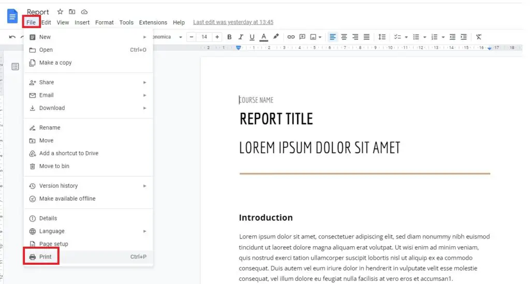The width and height of the screenshot is (530, 284).
Task: Click the increase indent icon
Action: pos(464,37)
